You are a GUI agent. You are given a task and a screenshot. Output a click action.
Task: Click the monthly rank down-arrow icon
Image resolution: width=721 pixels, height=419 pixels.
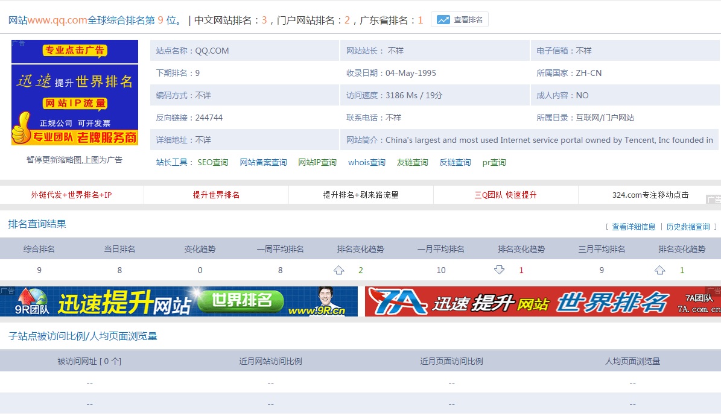[x=499, y=270]
